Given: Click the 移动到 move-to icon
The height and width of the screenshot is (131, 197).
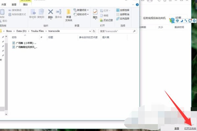Looking at the screenshot, I should [x=33, y=12].
